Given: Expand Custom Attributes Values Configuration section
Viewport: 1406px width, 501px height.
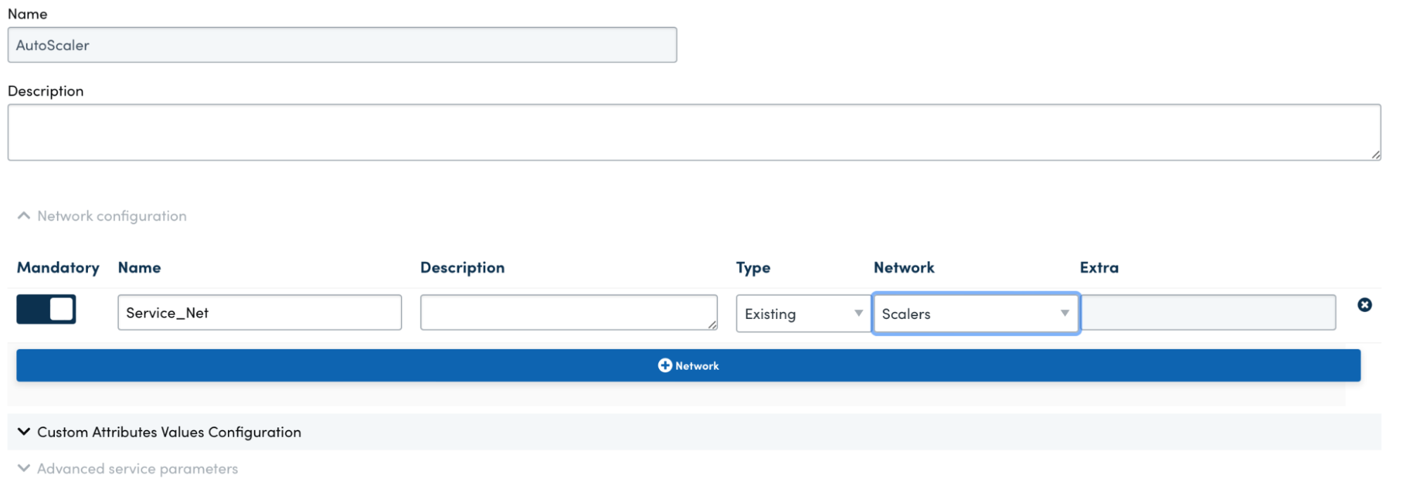Looking at the screenshot, I should pyautogui.click(x=24, y=432).
